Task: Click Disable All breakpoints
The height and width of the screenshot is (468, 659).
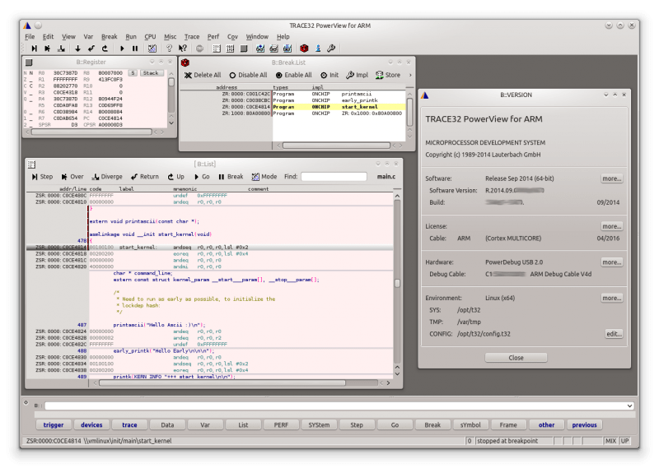Action: click(248, 75)
